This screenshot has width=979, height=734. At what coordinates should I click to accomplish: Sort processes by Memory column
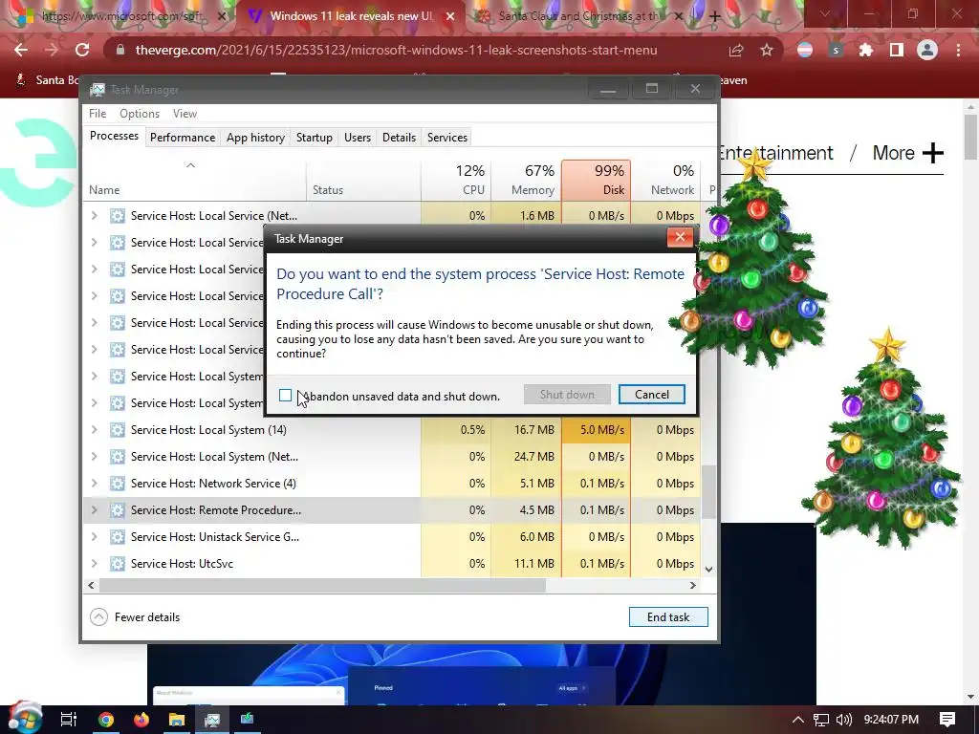527,180
